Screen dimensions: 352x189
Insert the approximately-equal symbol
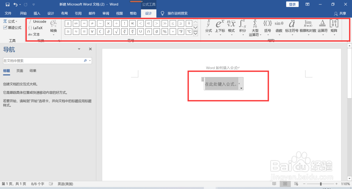(x=76, y=31)
